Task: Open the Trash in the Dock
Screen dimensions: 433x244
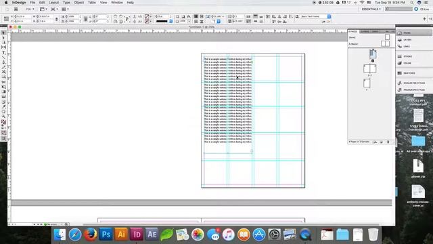Action: pyautogui.click(x=373, y=235)
